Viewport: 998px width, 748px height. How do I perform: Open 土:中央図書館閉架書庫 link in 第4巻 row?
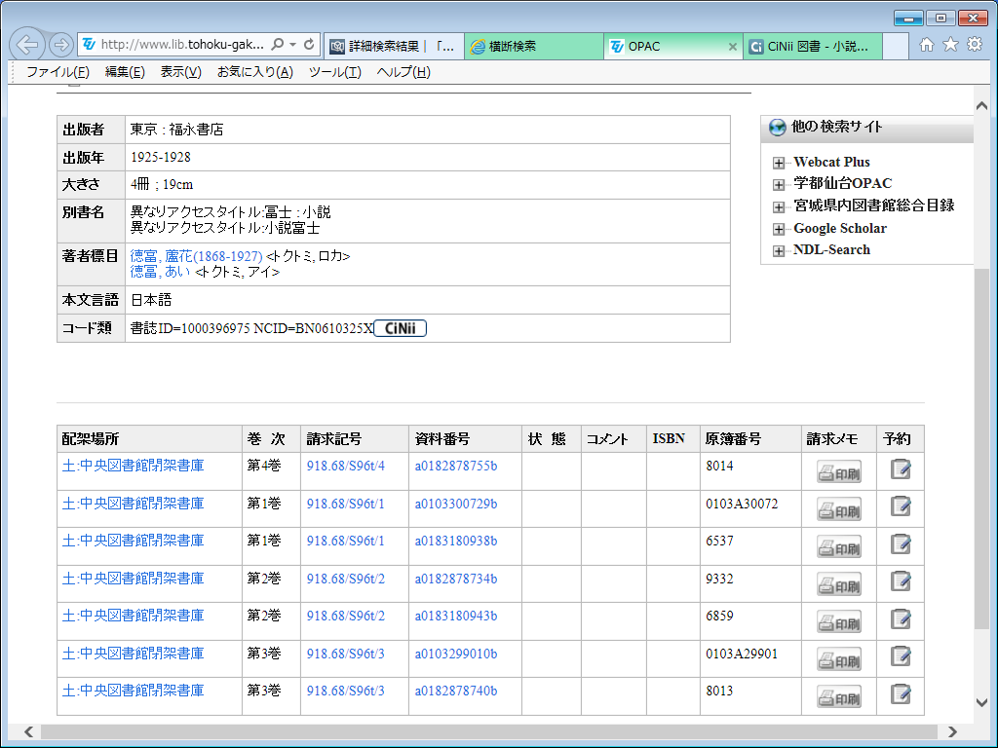coord(133,466)
